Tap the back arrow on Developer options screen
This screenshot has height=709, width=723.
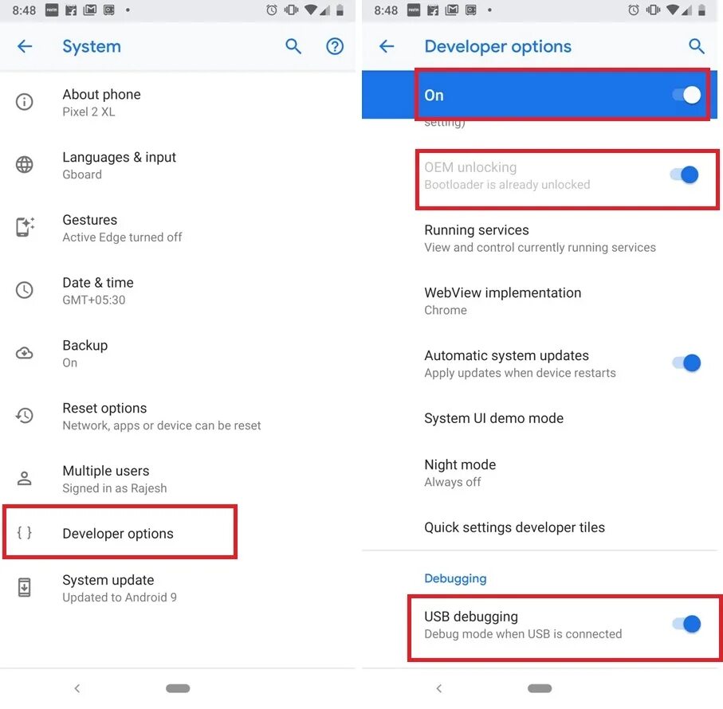pos(387,46)
